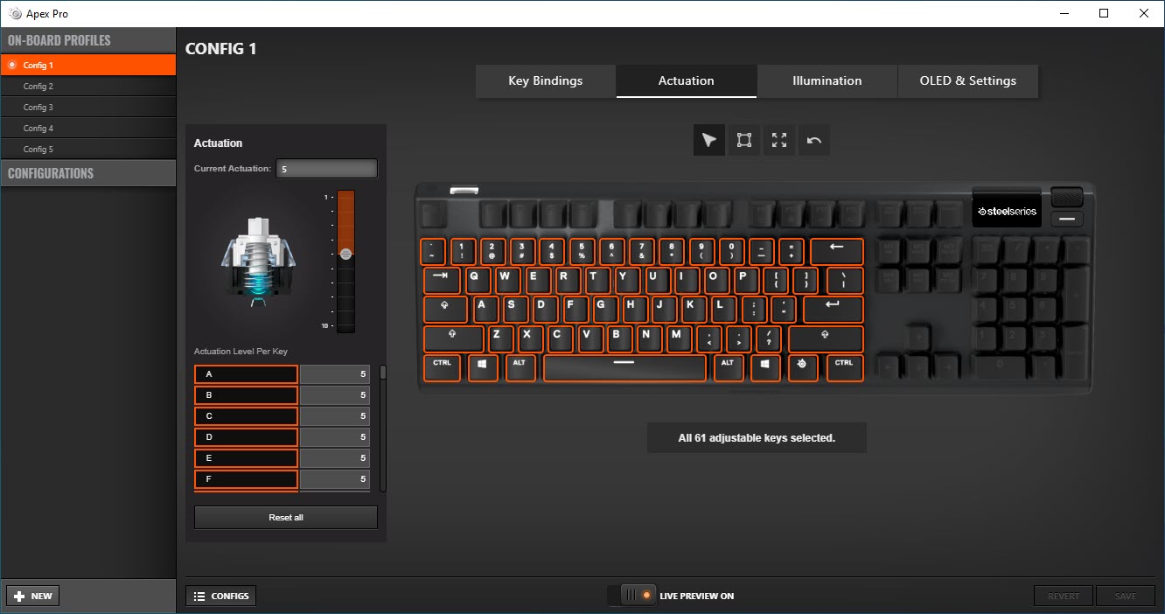Focus the Current Actuation input field
1165x614 pixels.
click(327, 169)
